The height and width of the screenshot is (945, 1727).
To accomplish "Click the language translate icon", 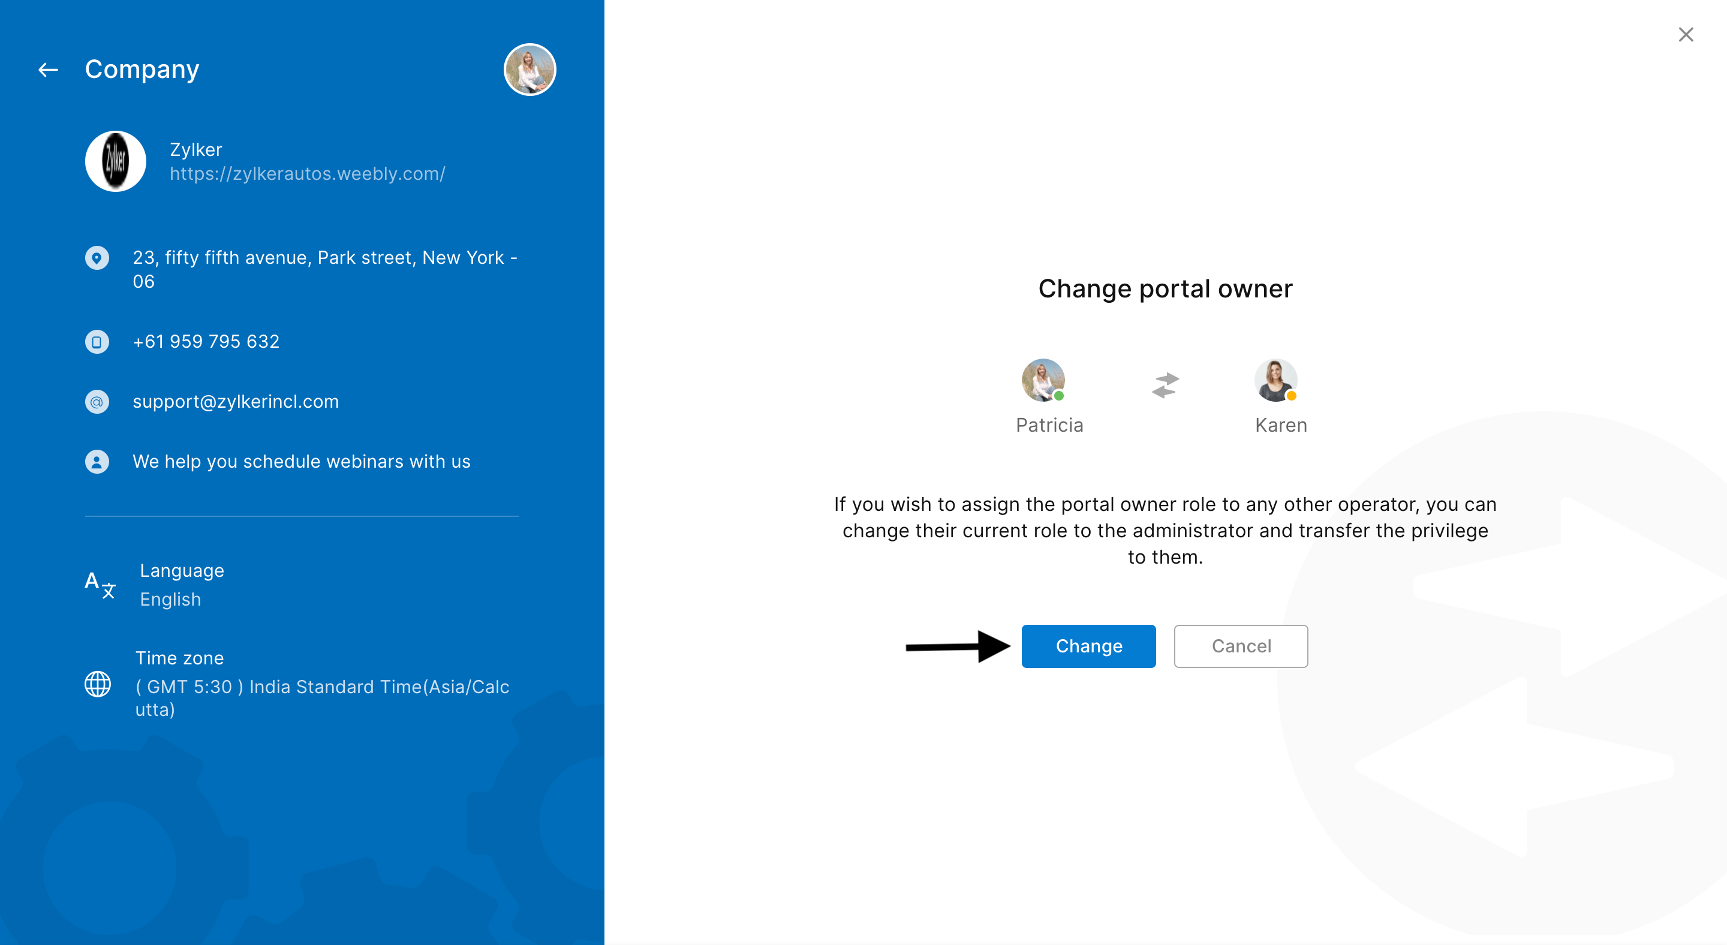I will [x=100, y=585].
